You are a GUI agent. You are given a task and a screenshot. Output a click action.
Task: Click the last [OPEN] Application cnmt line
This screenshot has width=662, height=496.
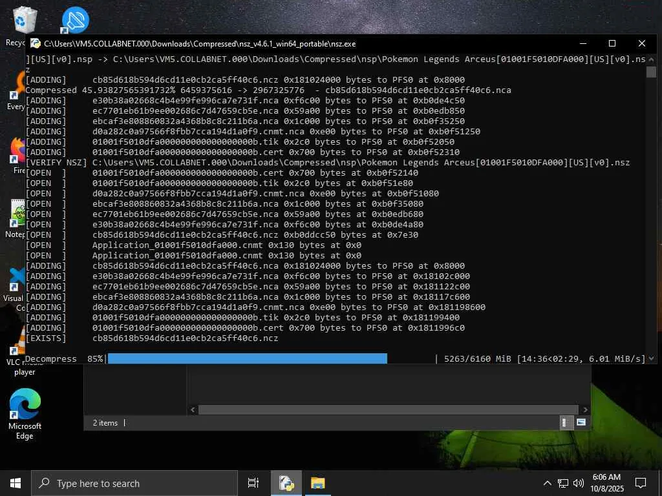pos(193,256)
